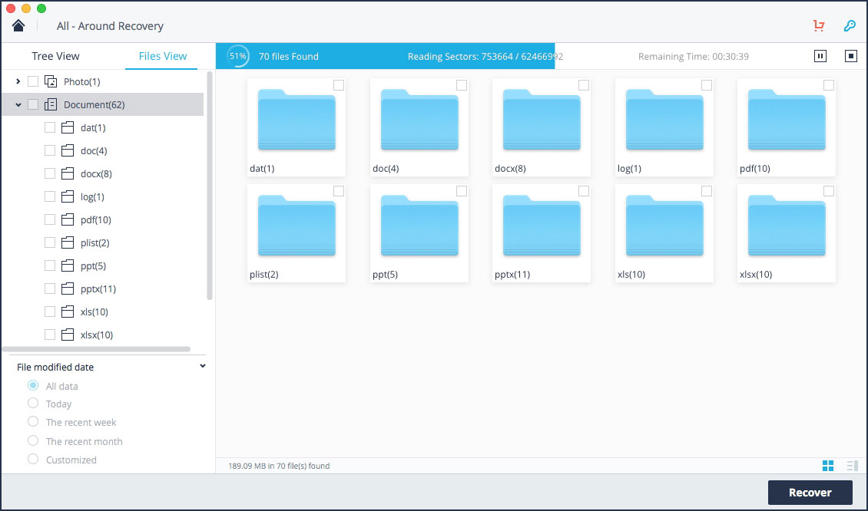Click the Document category icon
This screenshot has height=511, width=868.
tap(51, 104)
